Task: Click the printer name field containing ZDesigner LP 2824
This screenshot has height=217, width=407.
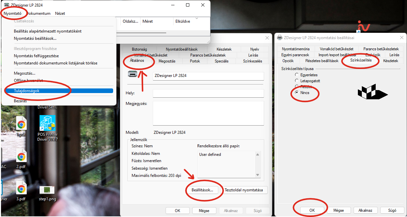Action: point(208,76)
